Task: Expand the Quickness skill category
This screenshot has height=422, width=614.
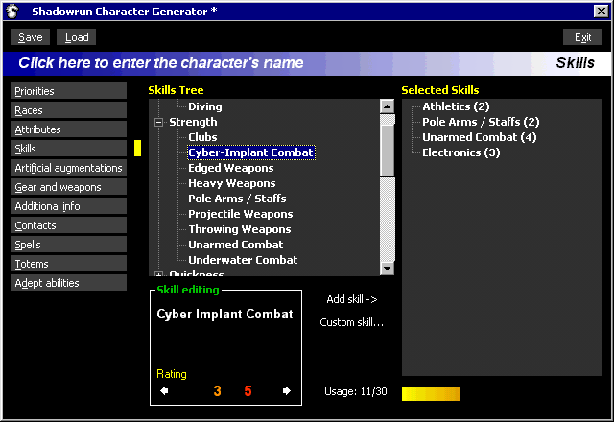Action: pyautogui.click(x=158, y=274)
